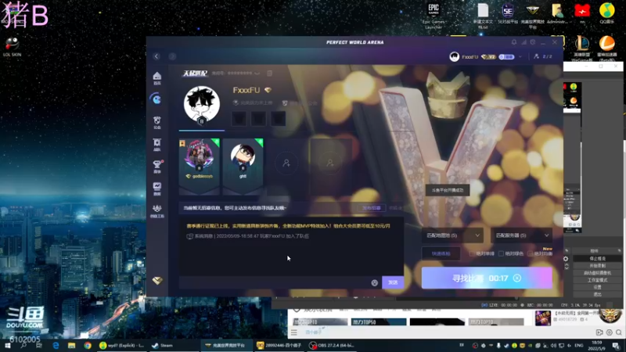Viewport: 626px width, 352px height.
Task: Toggle the checkbox marked New
Action: tap(530, 253)
